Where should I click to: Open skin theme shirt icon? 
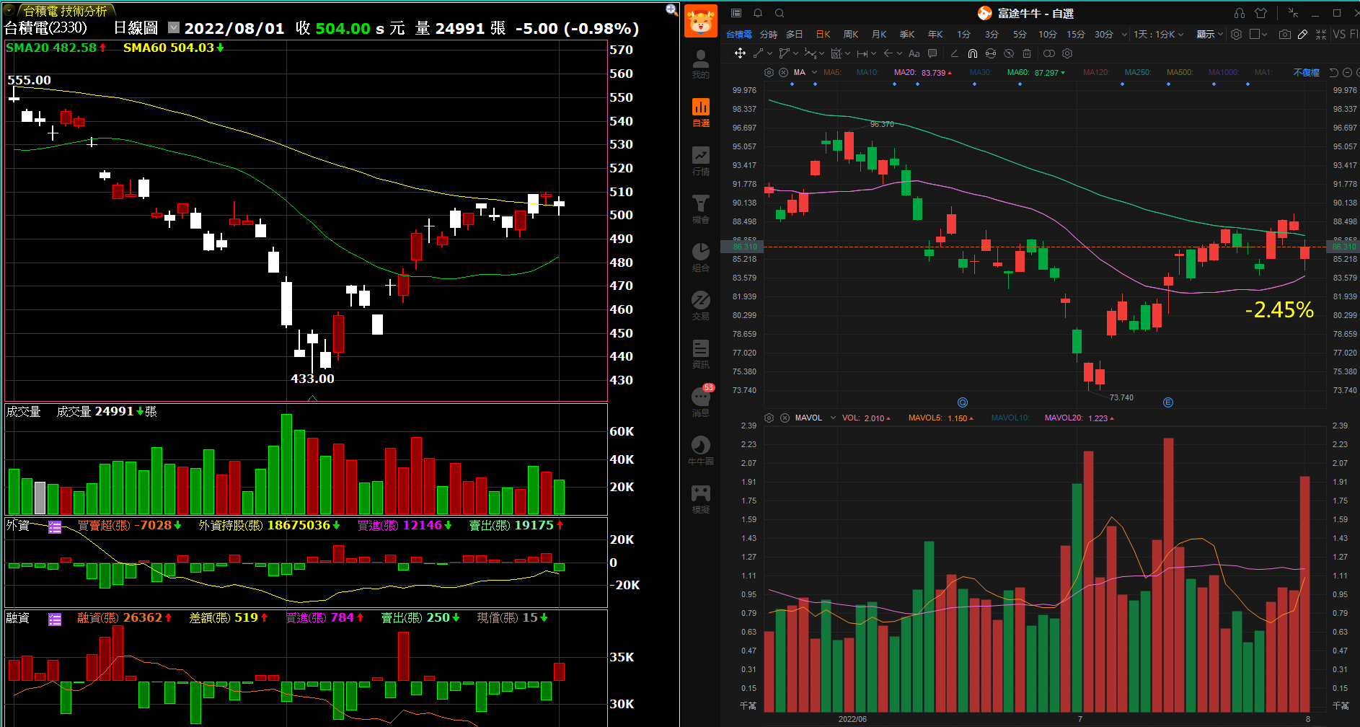coord(1260,13)
